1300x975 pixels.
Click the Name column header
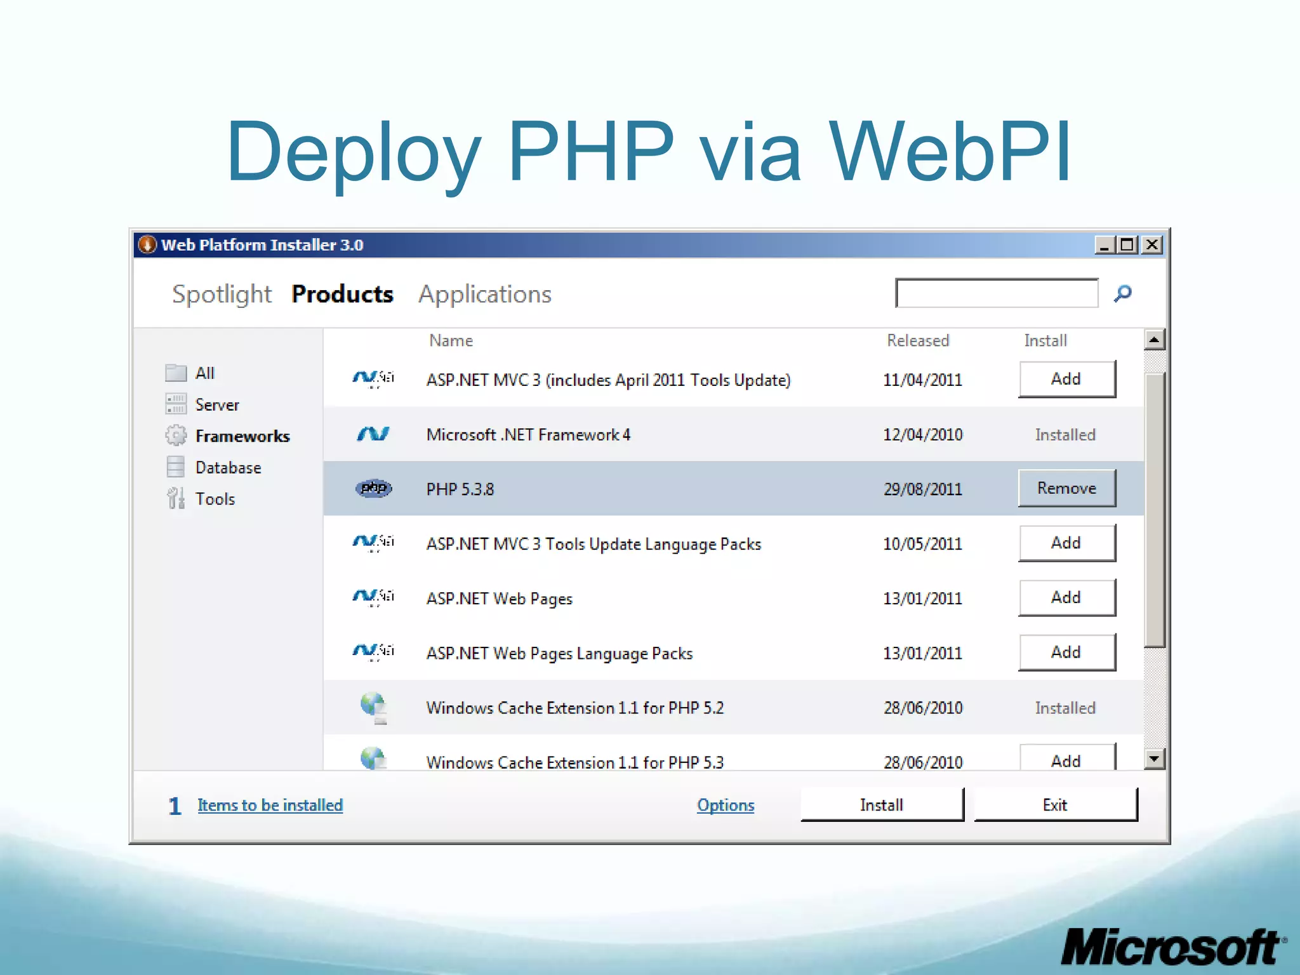[451, 341]
